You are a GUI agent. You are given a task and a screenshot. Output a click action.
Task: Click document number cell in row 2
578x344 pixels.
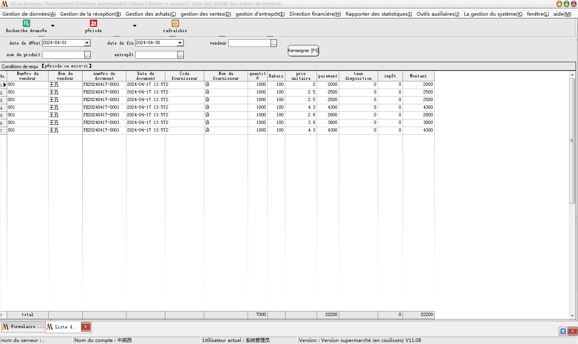104,92
